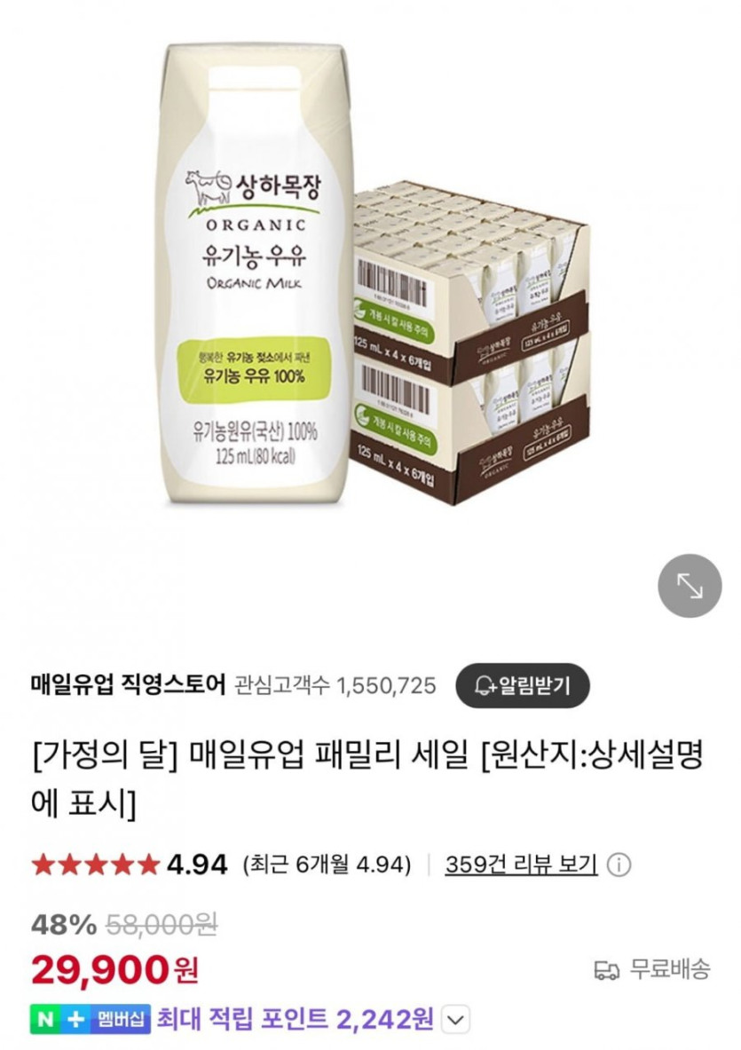Expand the 최대 적립 포인트 dropdown chevron
This screenshot has width=741, height=1050.
pyautogui.click(x=455, y=1021)
